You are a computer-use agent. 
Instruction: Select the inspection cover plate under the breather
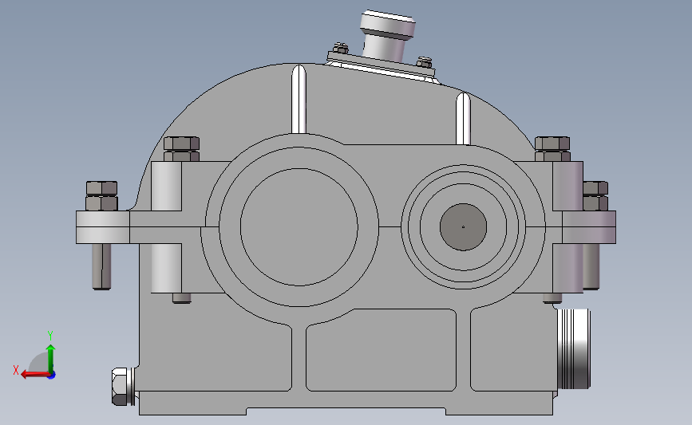(382, 65)
